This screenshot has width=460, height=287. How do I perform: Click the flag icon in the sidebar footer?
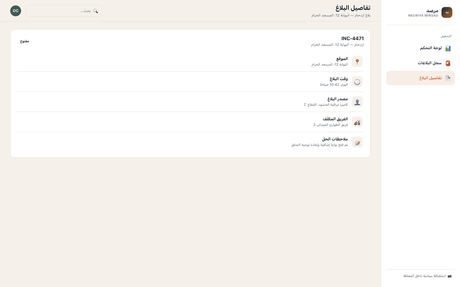click(x=449, y=276)
